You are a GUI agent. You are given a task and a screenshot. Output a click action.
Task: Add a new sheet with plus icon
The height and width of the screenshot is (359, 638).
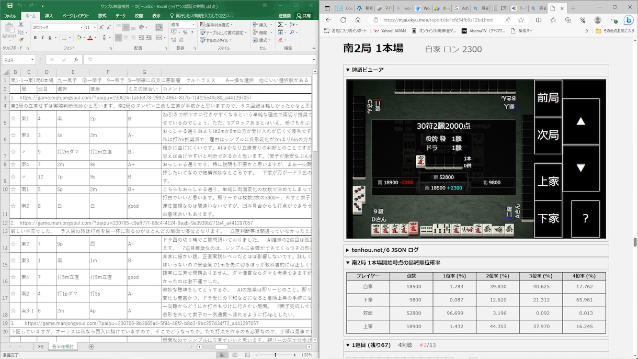coord(91,346)
